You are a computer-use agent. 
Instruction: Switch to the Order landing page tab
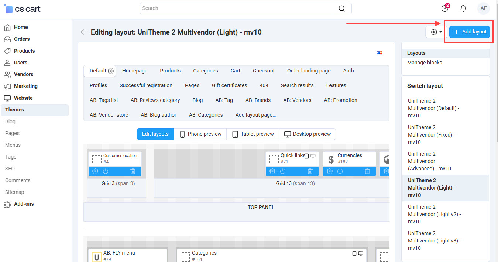pyautogui.click(x=309, y=71)
